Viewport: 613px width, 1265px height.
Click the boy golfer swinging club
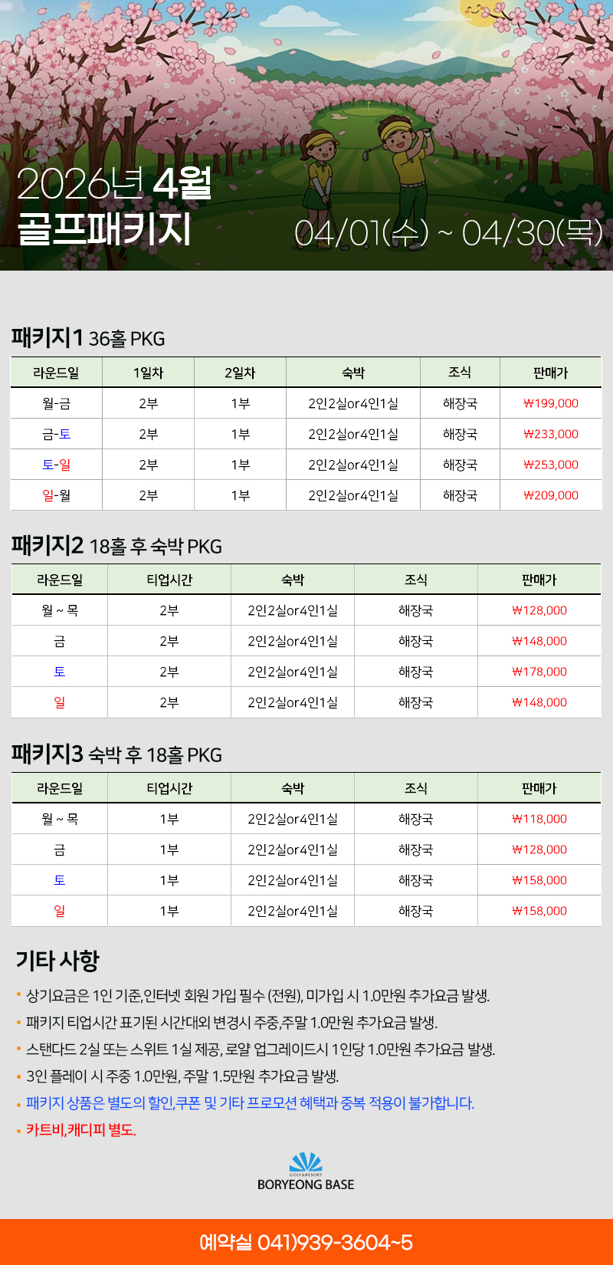coord(405,169)
